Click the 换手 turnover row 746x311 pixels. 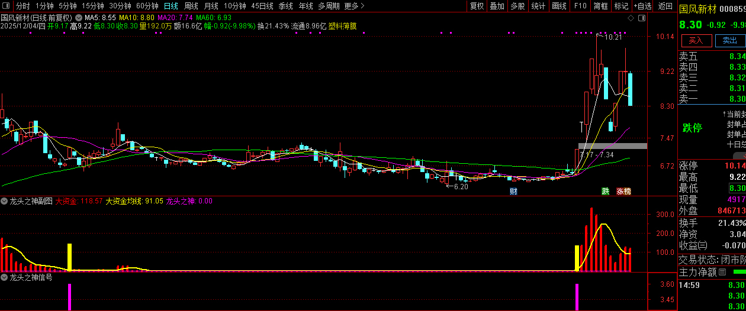coord(712,223)
